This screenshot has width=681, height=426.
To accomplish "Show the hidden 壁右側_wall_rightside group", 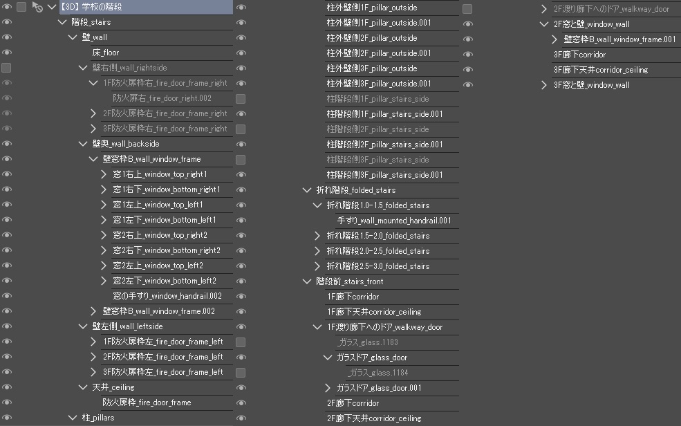I will point(6,68).
